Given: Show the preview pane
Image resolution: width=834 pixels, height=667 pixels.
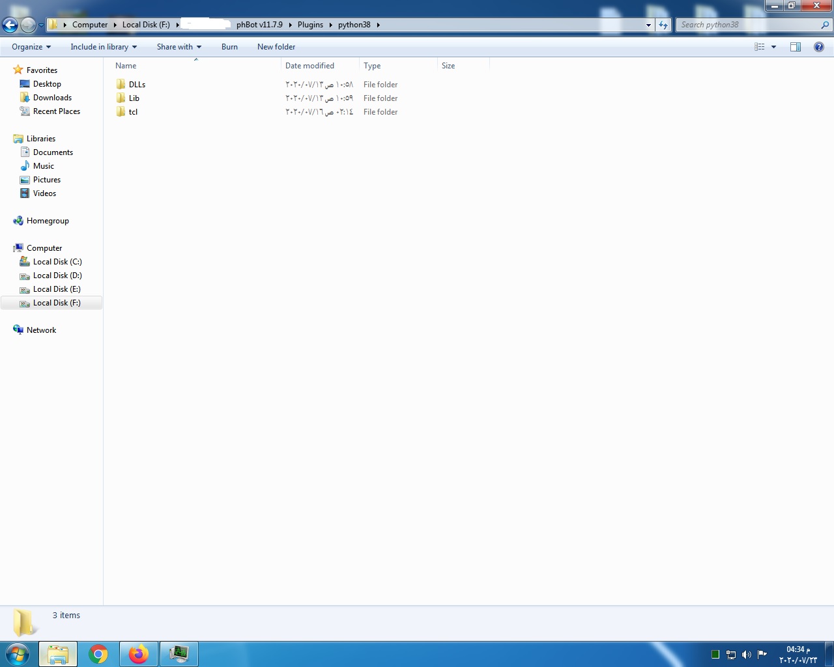Looking at the screenshot, I should point(795,46).
